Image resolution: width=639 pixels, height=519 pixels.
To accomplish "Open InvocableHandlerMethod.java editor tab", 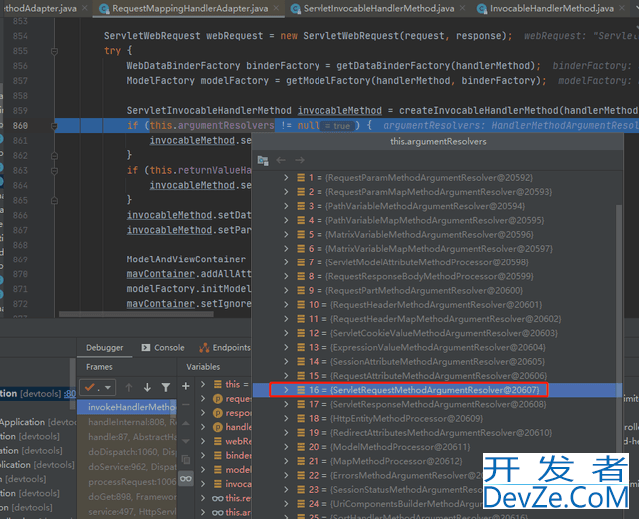I will (551, 8).
